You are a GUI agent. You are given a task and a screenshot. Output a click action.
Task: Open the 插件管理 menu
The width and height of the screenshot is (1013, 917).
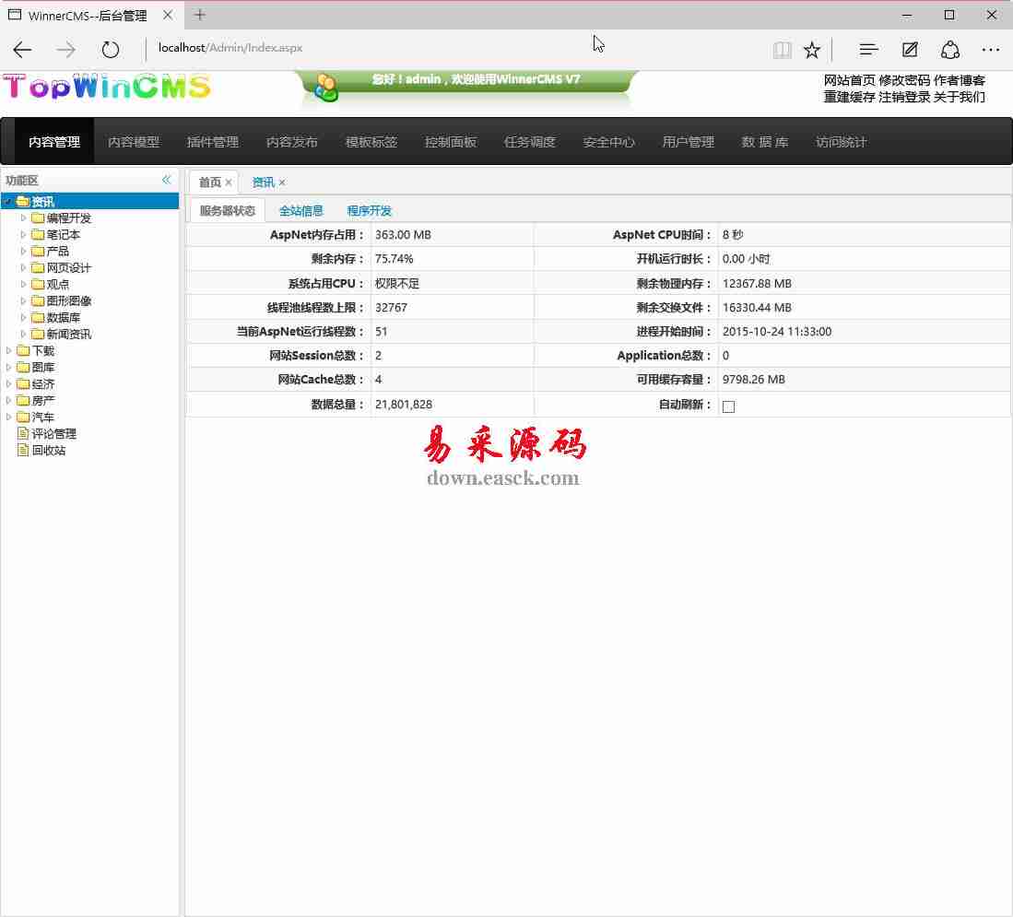coord(212,142)
